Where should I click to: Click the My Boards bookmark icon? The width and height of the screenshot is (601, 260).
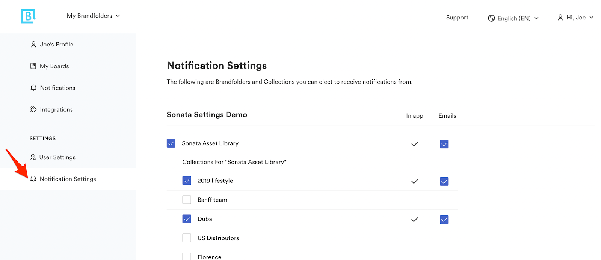point(33,66)
